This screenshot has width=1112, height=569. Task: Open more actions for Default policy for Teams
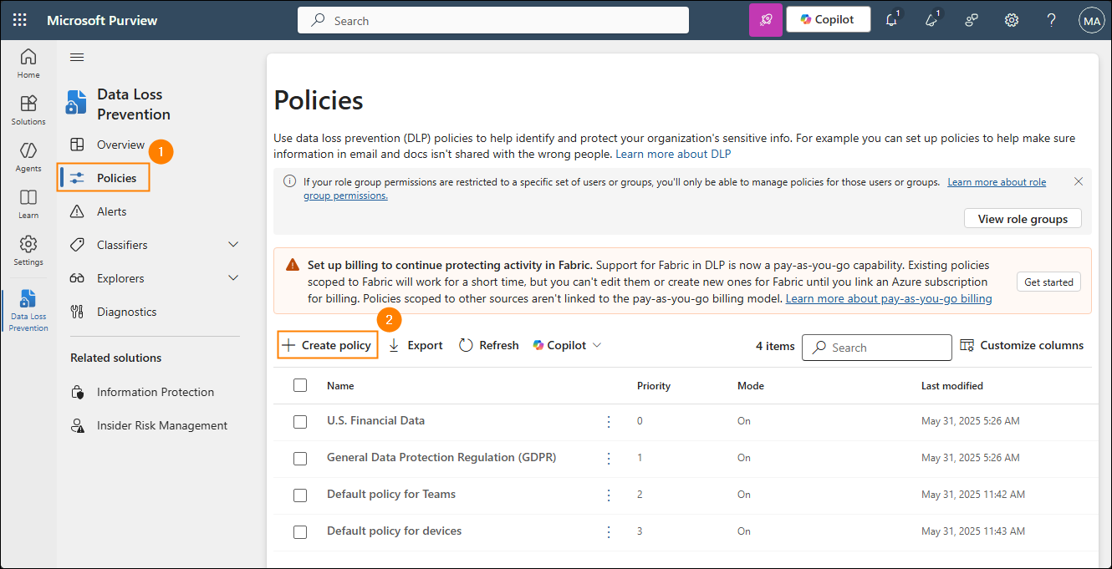pos(609,495)
